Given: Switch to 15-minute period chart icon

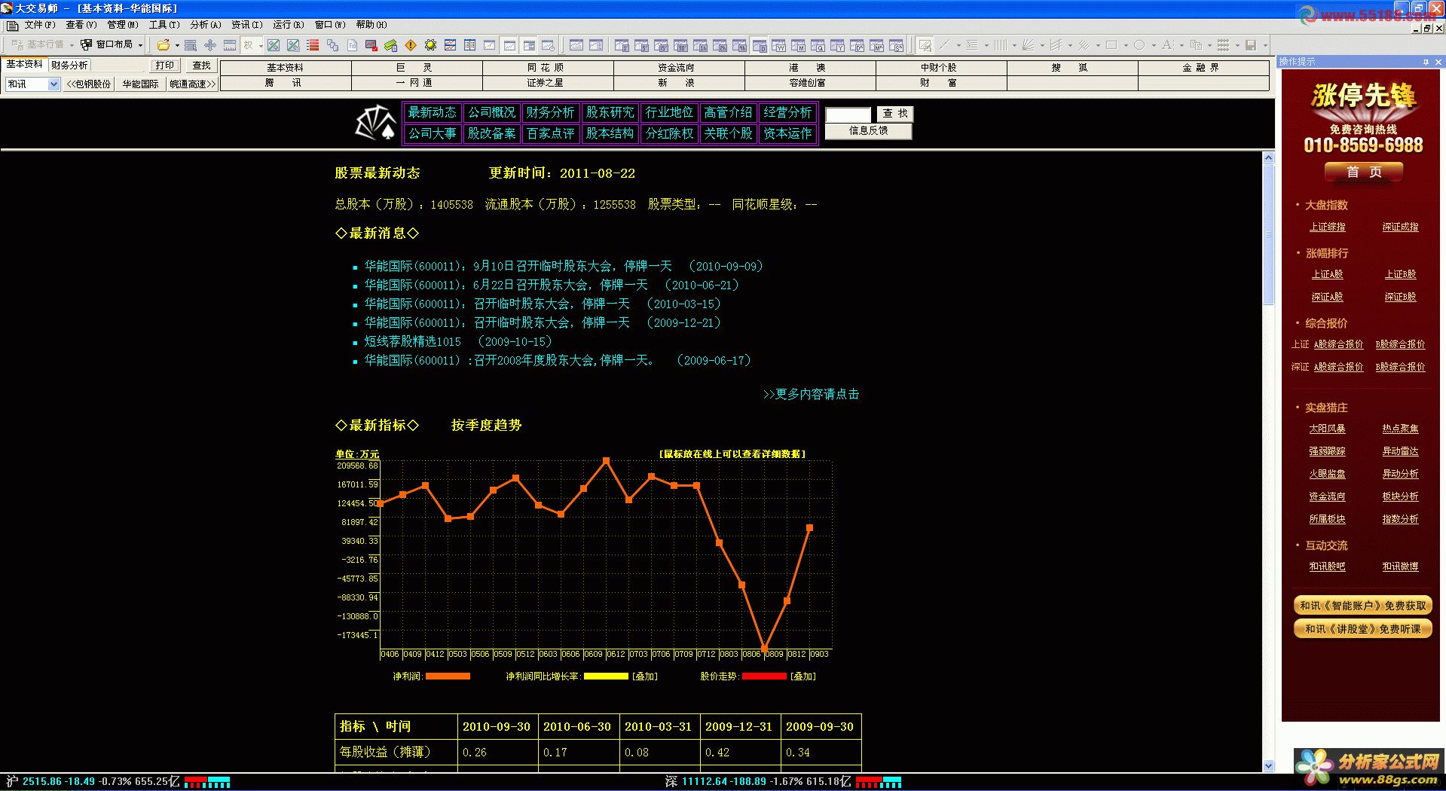Looking at the screenshot, I should pos(661,45).
